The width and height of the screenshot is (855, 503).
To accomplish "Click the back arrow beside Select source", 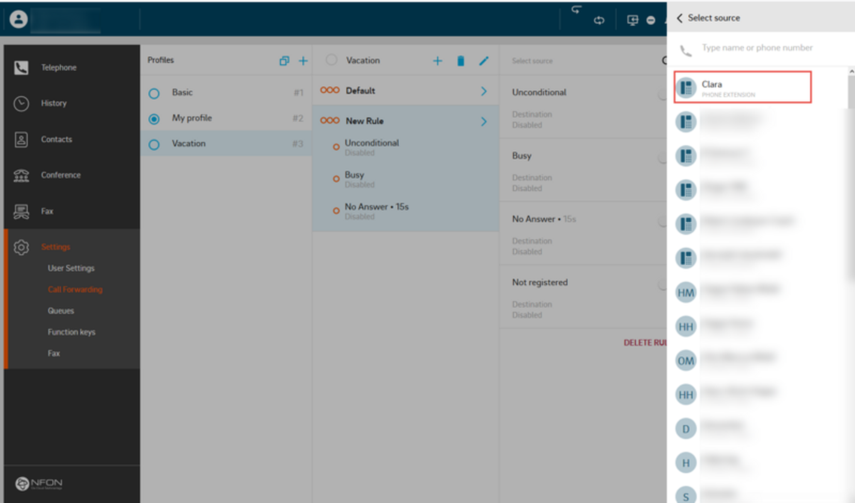I will [x=680, y=18].
